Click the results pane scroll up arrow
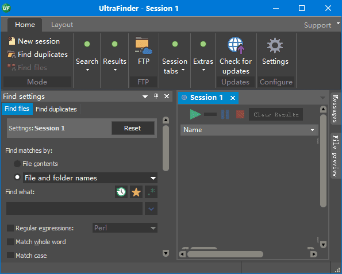This screenshot has height=274, width=342. [323, 109]
